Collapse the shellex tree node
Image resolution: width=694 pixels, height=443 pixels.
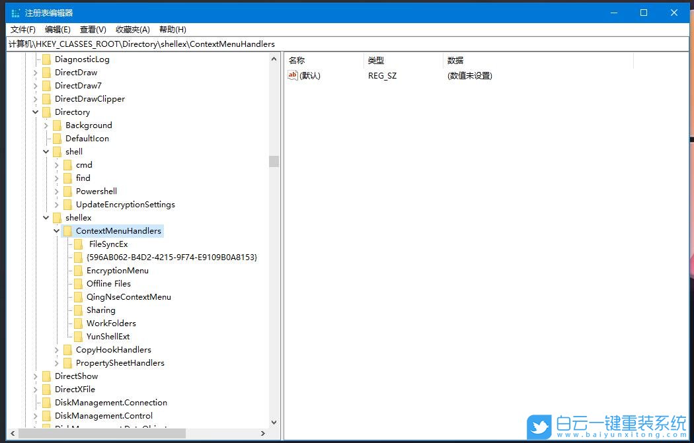[46, 217]
